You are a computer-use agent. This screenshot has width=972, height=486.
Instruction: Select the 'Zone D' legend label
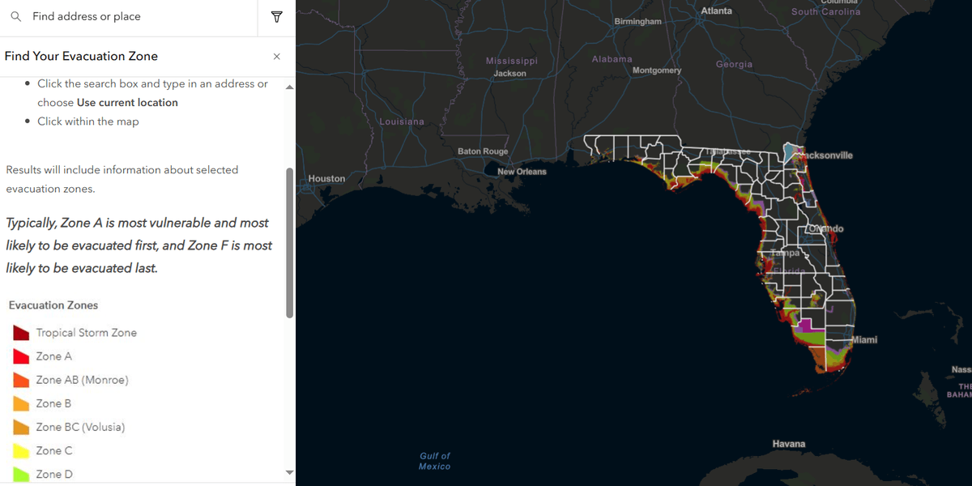click(x=53, y=474)
